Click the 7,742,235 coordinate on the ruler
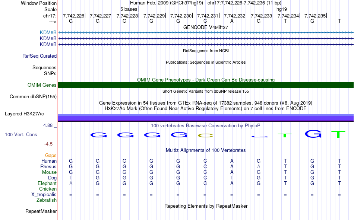 coord(315,16)
